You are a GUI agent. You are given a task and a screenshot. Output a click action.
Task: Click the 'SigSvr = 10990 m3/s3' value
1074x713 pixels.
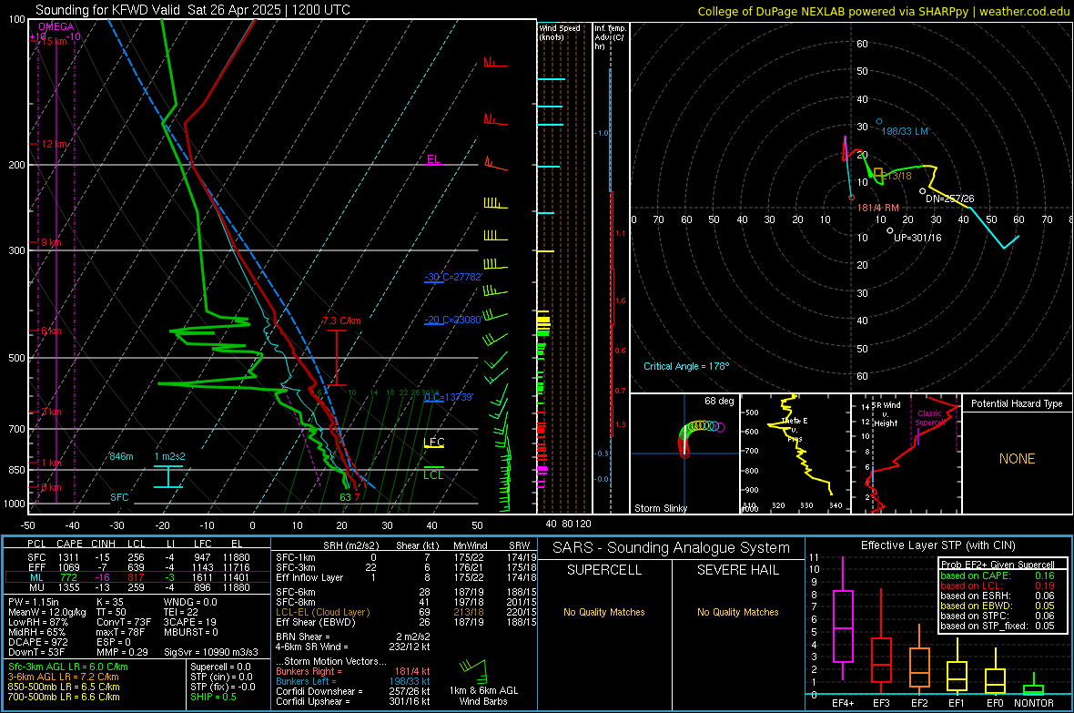tap(211, 652)
